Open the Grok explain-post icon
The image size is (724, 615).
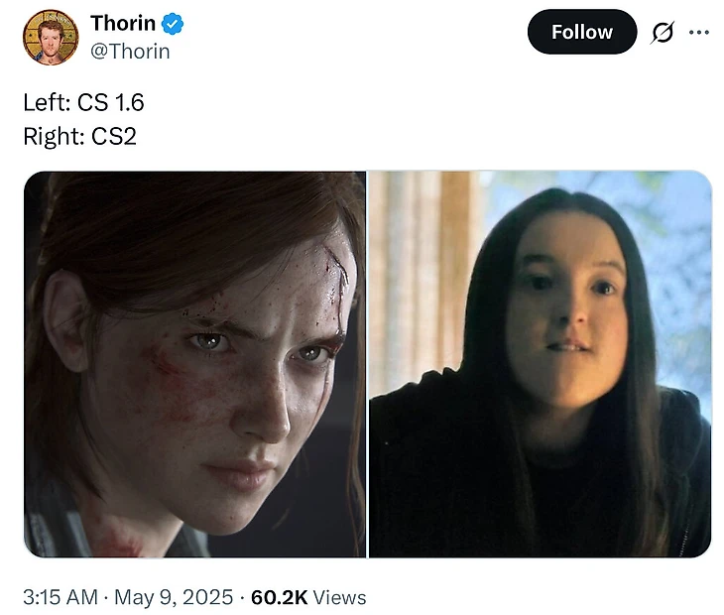(662, 33)
